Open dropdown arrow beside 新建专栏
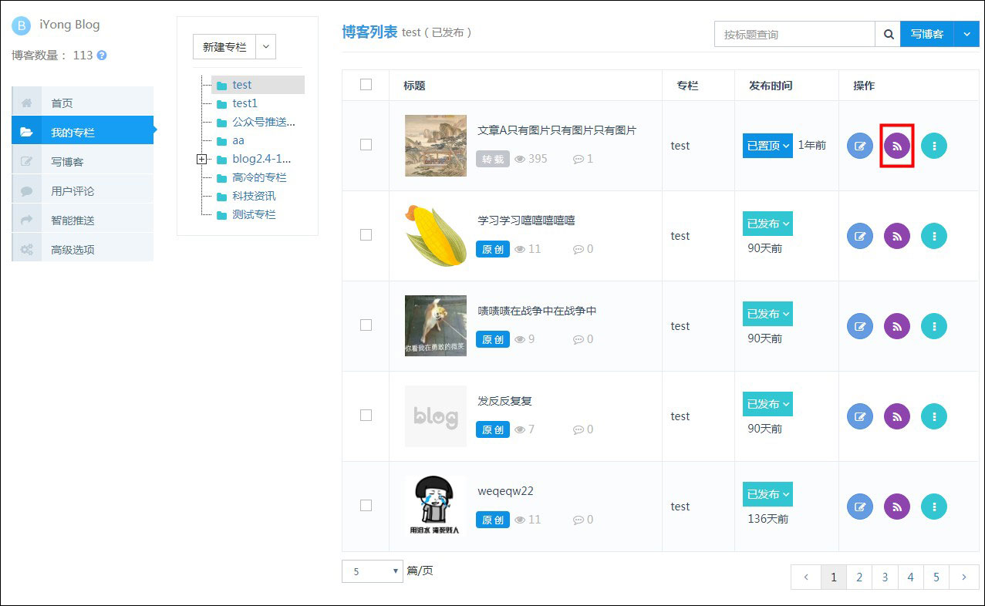Screen dimensions: 985x606 pos(265,46)
